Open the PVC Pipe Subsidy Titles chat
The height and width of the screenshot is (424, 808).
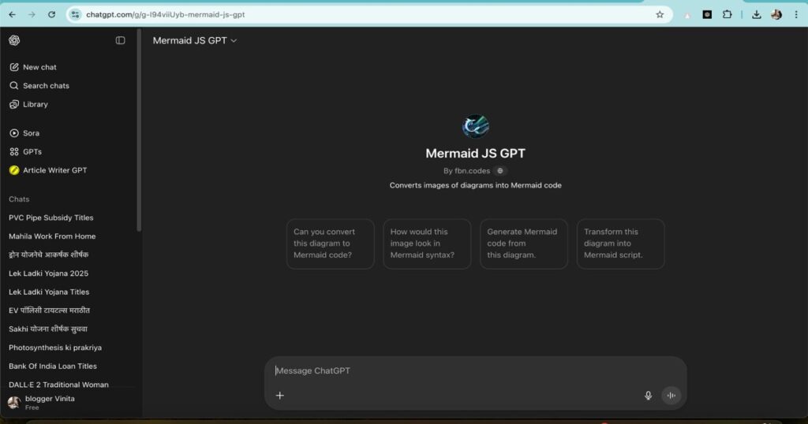(51, 218)
